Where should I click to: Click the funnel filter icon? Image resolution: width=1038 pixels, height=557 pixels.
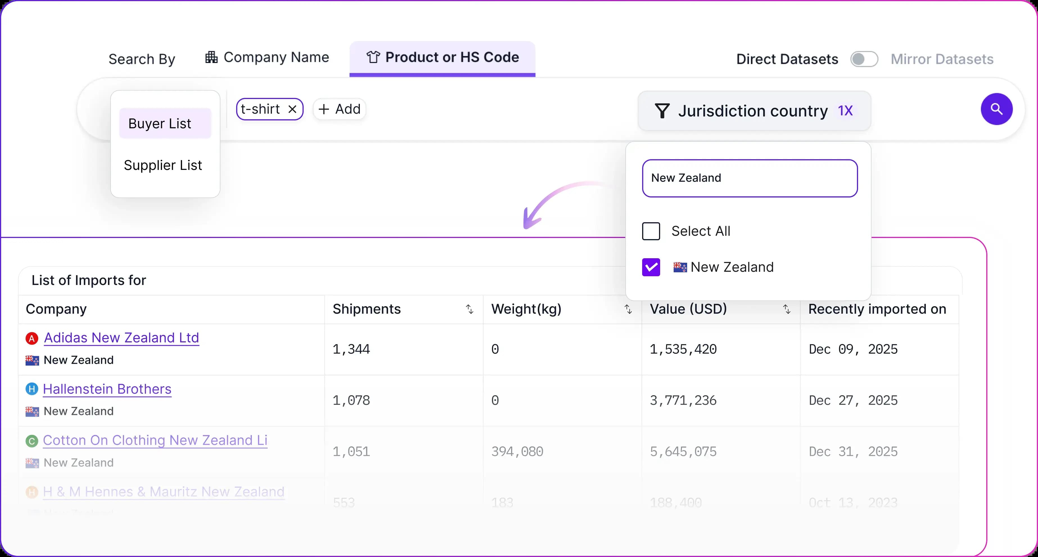click(662, 111)
